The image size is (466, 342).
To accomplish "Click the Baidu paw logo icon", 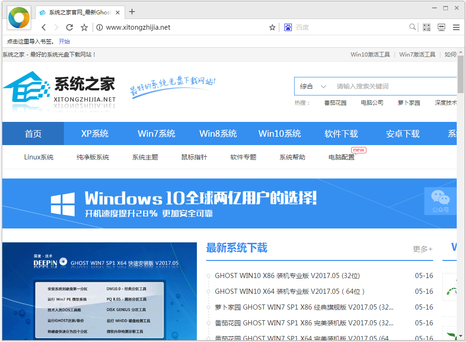I will point(289,27).
